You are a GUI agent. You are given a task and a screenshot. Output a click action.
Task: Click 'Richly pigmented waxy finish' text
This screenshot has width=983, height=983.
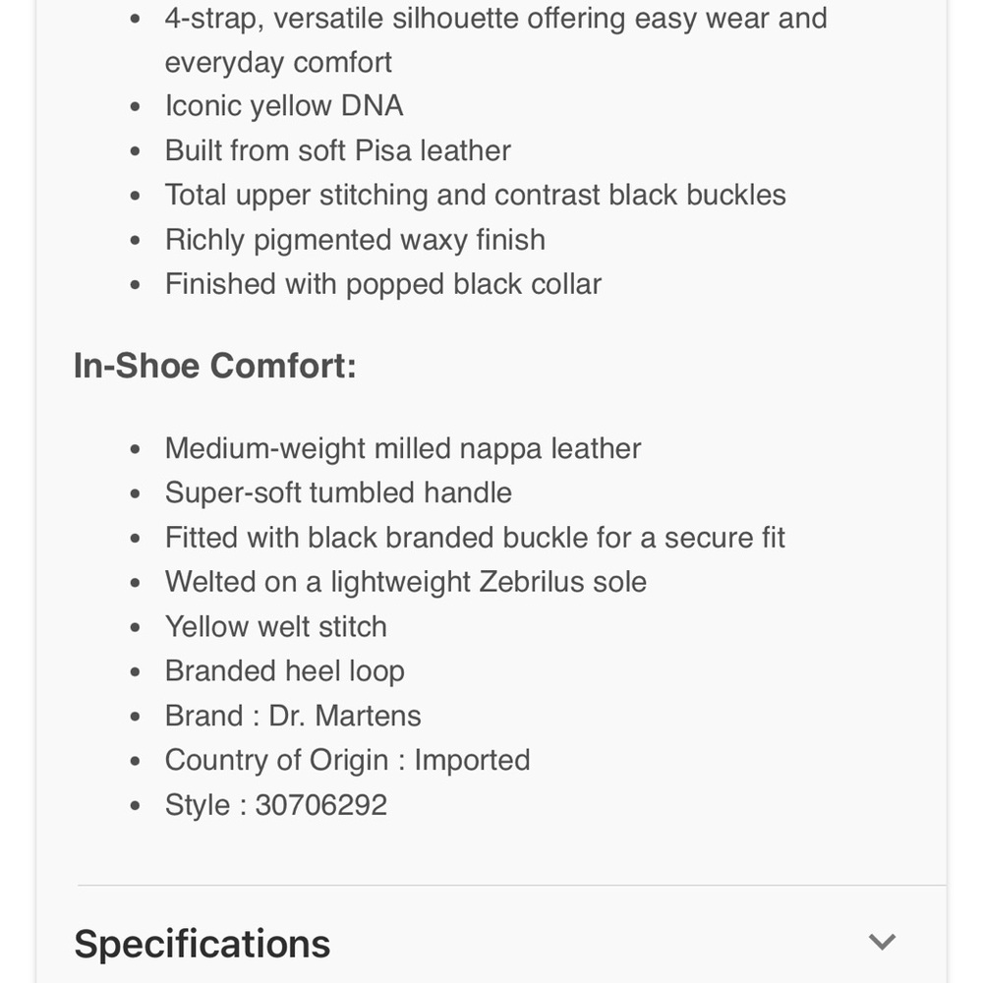click(356, 240)
